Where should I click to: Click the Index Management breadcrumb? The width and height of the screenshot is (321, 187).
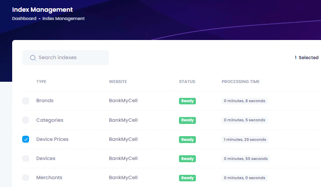point(63,18)
